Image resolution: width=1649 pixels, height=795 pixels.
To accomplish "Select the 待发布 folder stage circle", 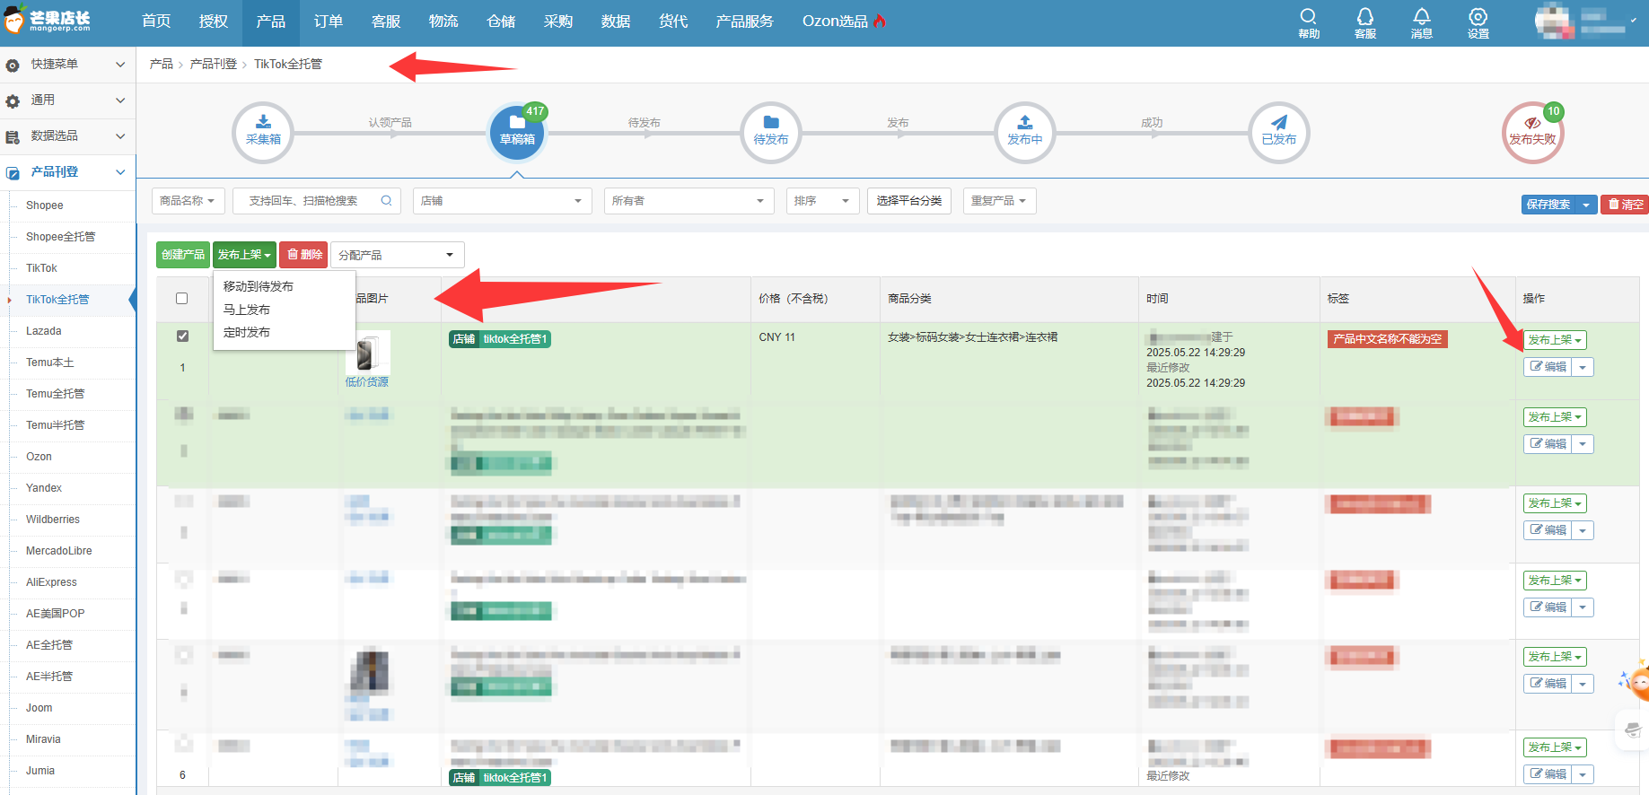I will (771, 132).
